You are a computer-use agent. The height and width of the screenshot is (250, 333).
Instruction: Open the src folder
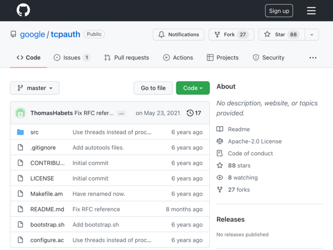coord(34,132)
